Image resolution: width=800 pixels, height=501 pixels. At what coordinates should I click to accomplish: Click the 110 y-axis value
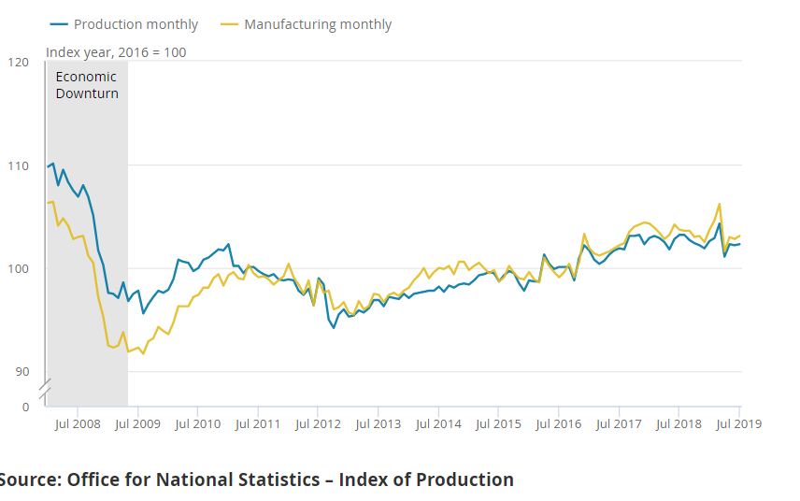(x=18, y=165)
